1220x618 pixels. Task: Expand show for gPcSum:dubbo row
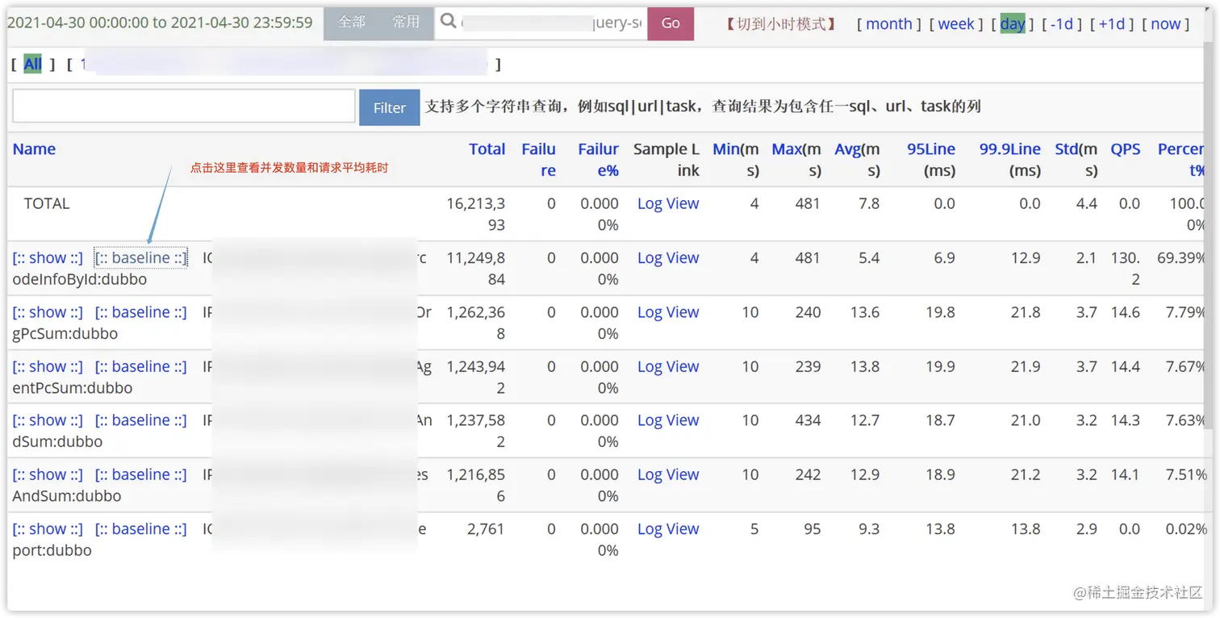coord(48,312)
